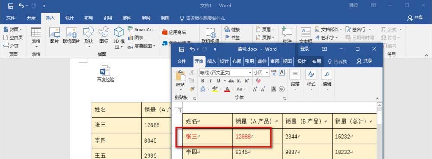Click the Character Border A icon
Screen dimensions: 432x159
click(282, 73)
